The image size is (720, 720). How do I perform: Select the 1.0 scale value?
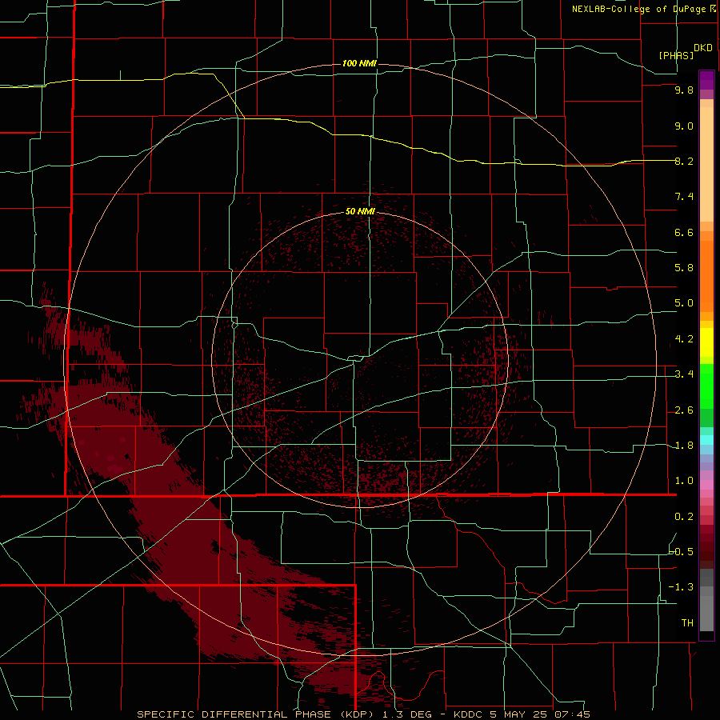[684, 481]
